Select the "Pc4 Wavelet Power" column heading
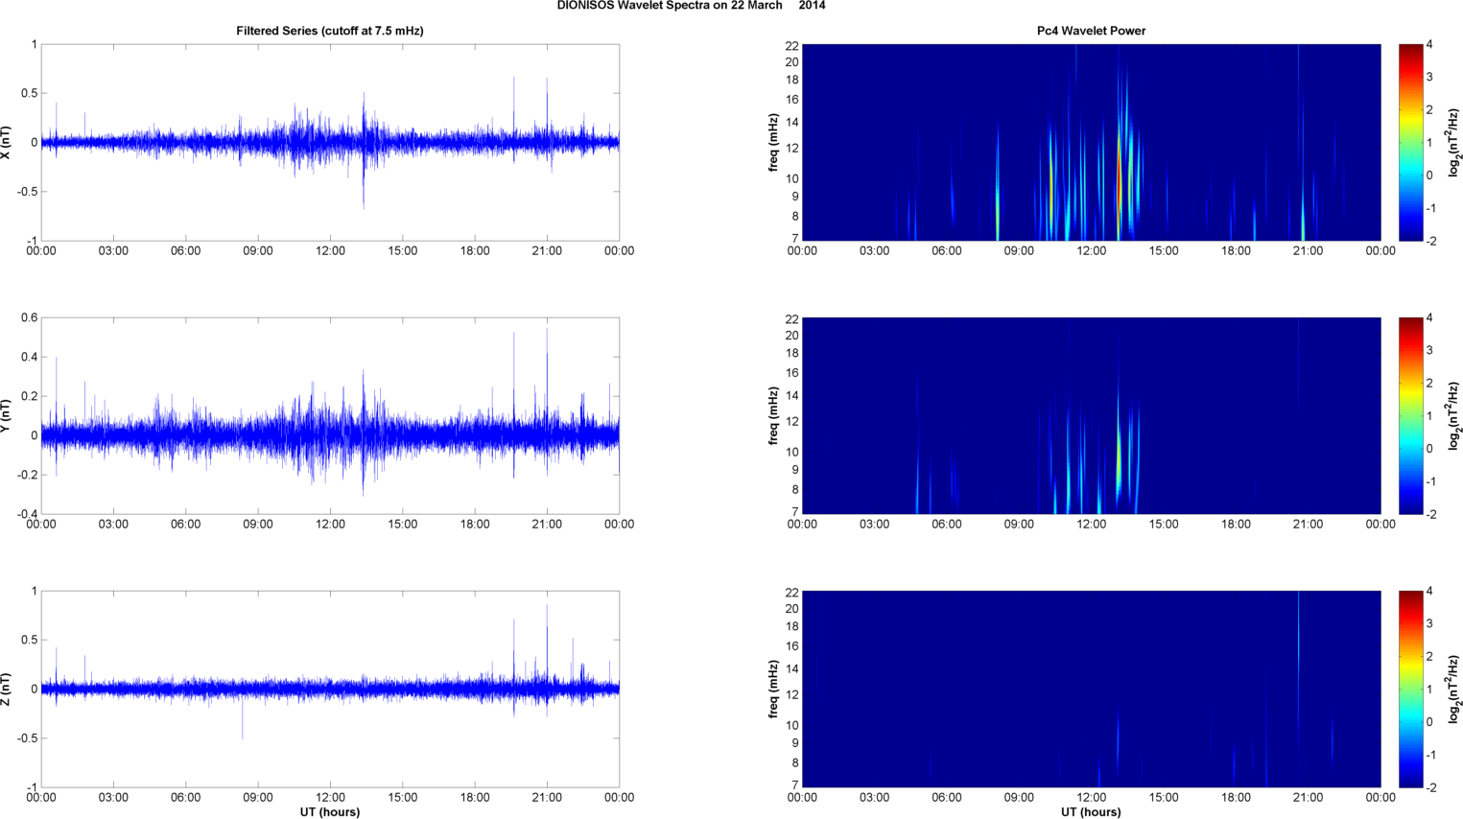The width and height of the screenshot is (1463, 819). 1091,31
